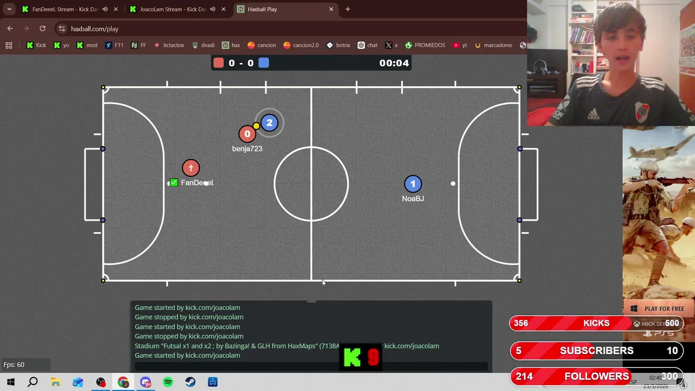Mute the FanDeeeL Stream tab audio
This screenshot has height=391, width=695.
(105, 9)
